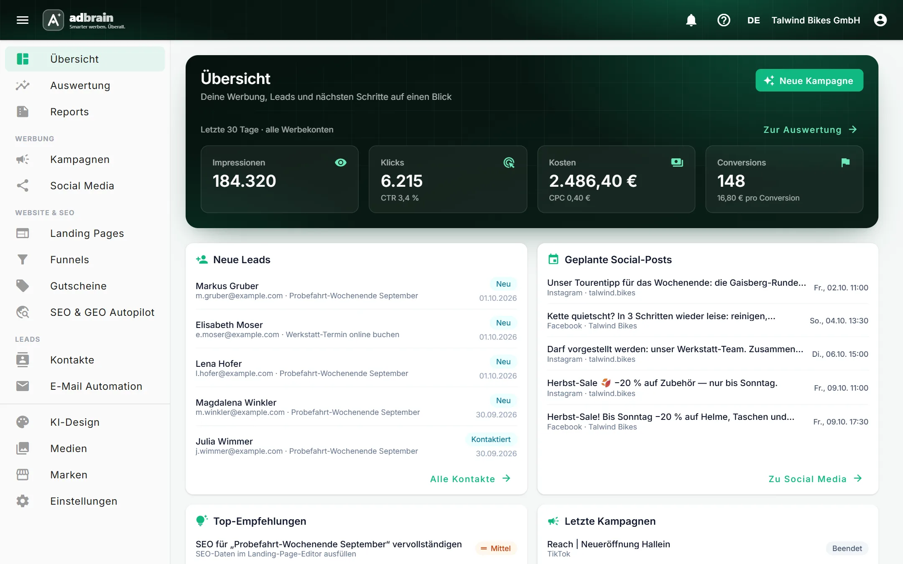Click the Auswertung chart icon
903x564 pixels.
[x=23, y=85]
